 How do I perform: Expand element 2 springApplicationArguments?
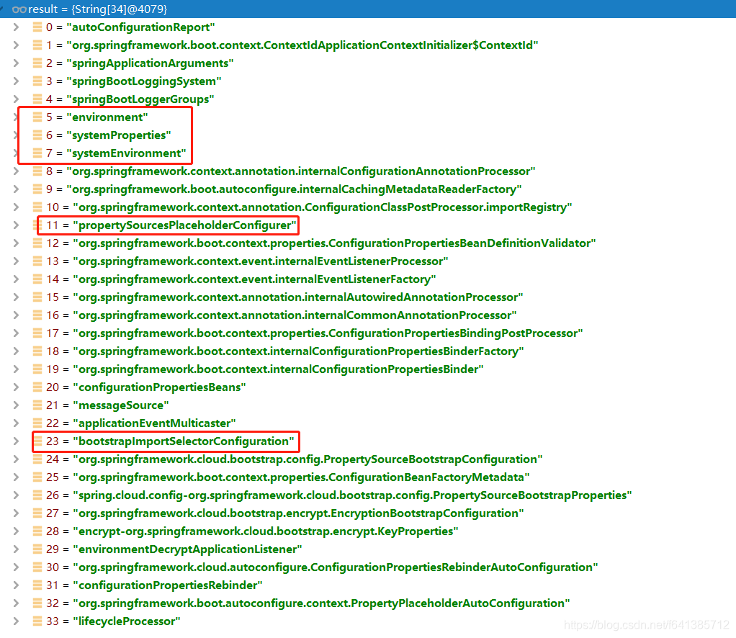click(16, 63)
